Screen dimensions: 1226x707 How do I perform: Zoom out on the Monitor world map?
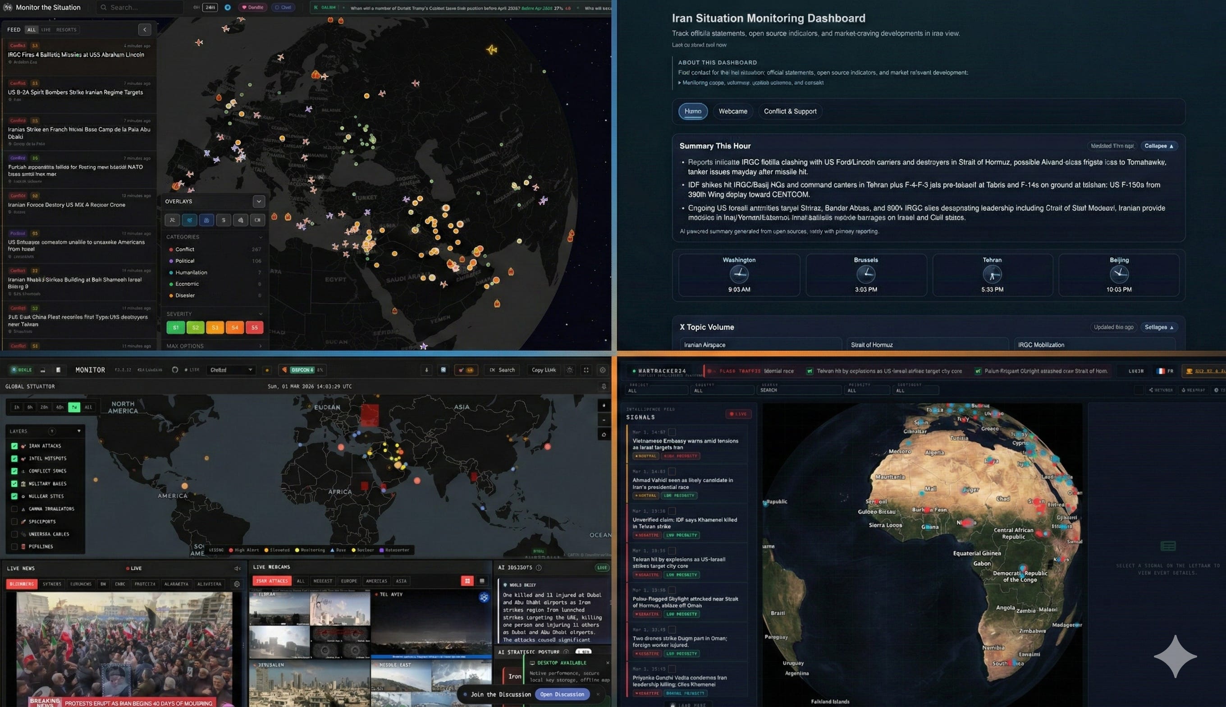[x=604, y=420]
